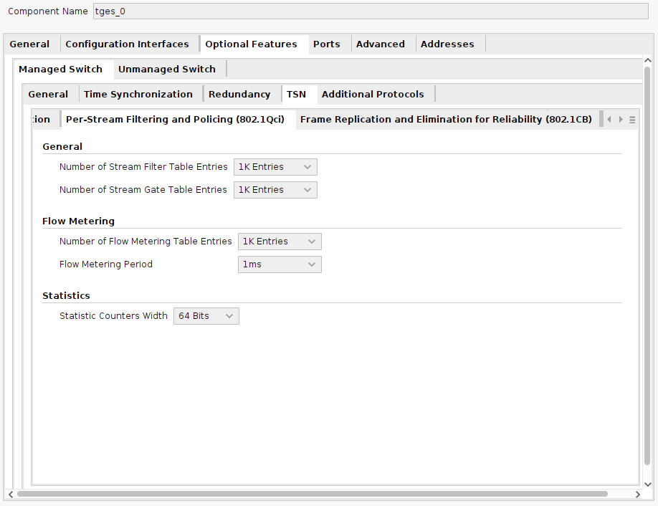Click the vertical scrollbar up arrow
The width and height of the screenshot is (658, 506).
[647, 60]
